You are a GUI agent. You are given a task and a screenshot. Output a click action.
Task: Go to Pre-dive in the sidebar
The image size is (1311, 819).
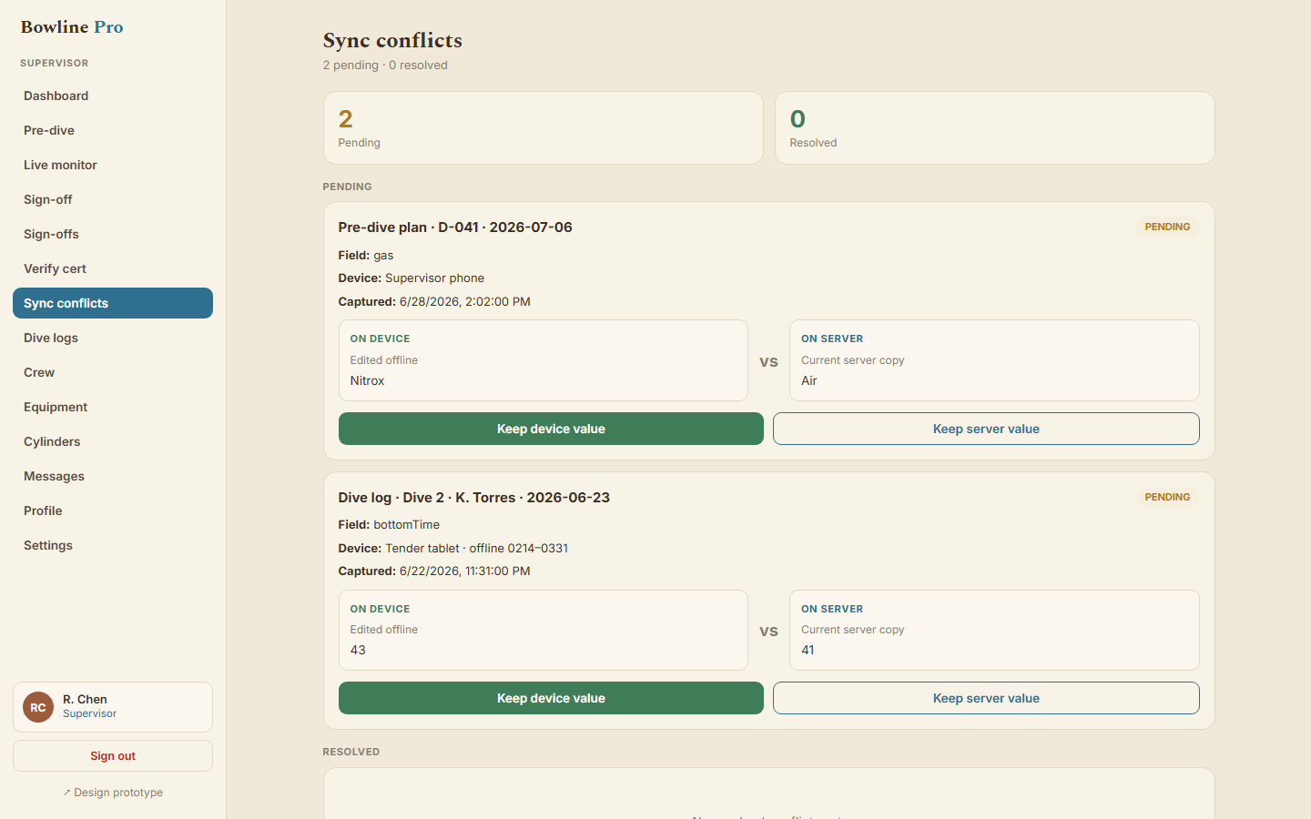(113, 130)
